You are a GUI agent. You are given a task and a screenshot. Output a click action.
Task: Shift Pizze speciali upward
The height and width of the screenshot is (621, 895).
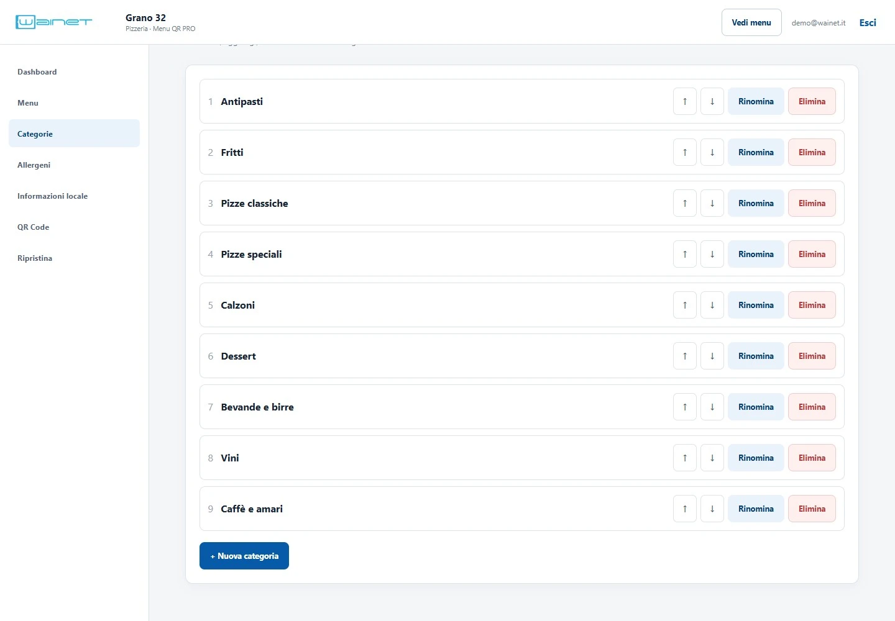click(685, 254)
